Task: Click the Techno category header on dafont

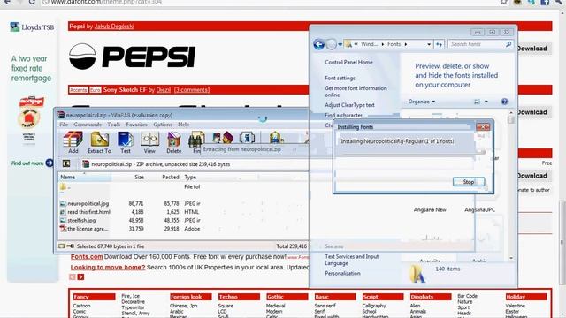Action: point(239,297)
